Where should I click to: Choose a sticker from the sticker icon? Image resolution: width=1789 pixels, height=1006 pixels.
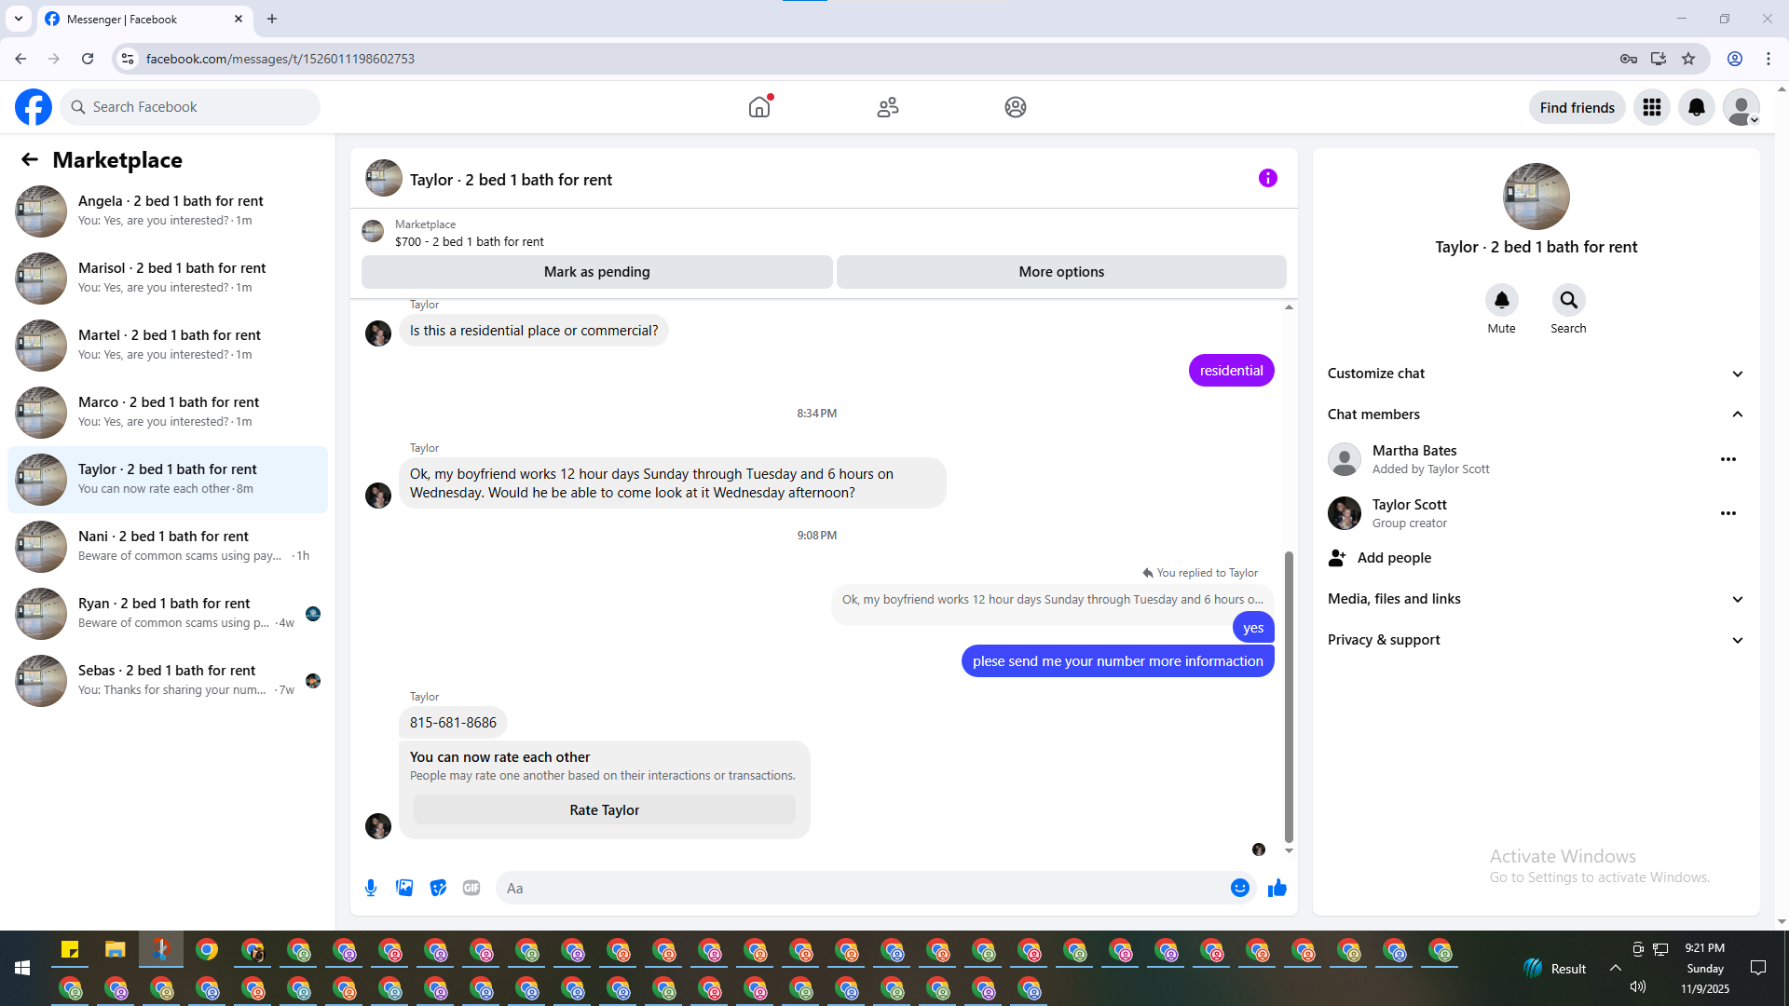(x=438, y=888)
